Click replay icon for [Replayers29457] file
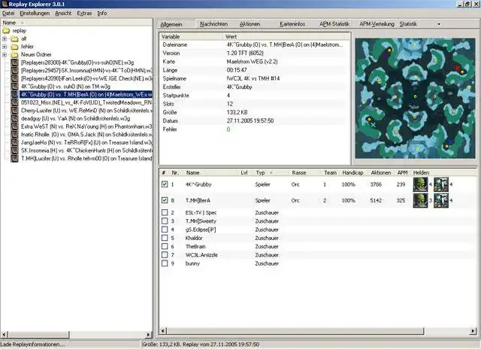 (x=15, y=71)
